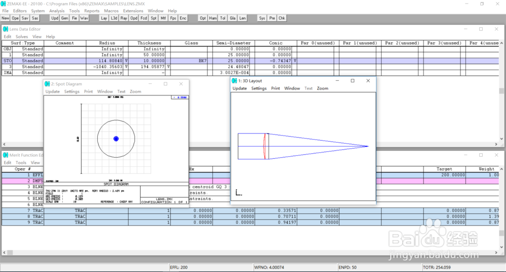Open Wavelength data via Wav button
This screenshot has height=272, width=506.
pyautogui.click(x=84, y=18)
